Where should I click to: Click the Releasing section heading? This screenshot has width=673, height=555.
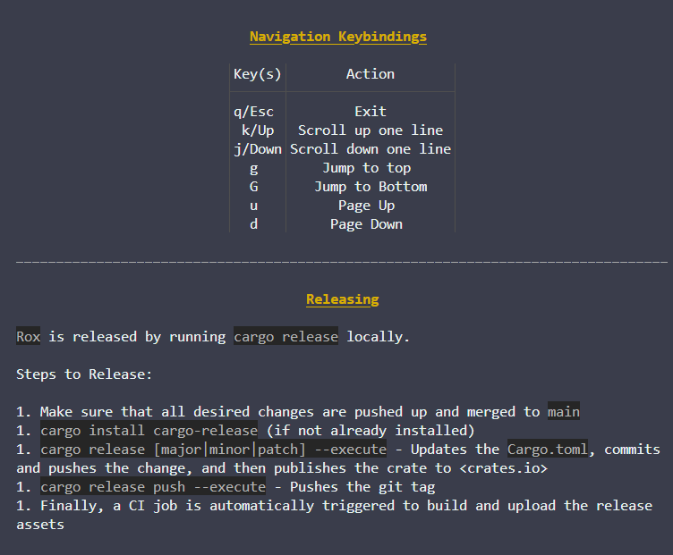point(342,299)
